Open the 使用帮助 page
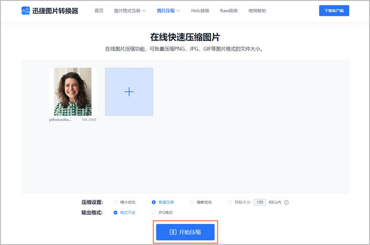Screen dimensions: 370x245 (257, 11)
